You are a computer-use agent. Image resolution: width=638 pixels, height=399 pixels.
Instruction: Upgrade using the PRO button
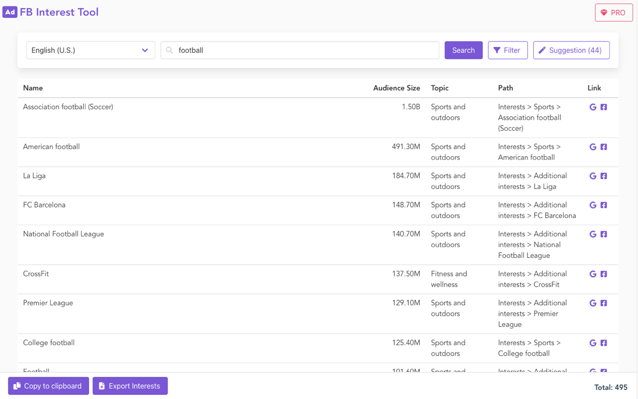[613, 13]
